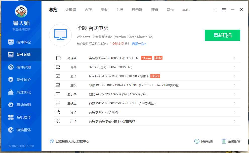Screen dimensions: 249x153
Task: Click the 生成报告 clipboard icon
Action: (224, 141)
